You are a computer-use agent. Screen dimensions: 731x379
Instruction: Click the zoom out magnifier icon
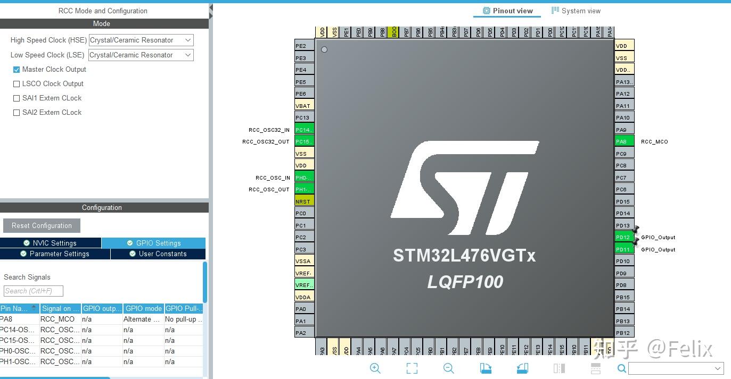[x=448, y=368]
